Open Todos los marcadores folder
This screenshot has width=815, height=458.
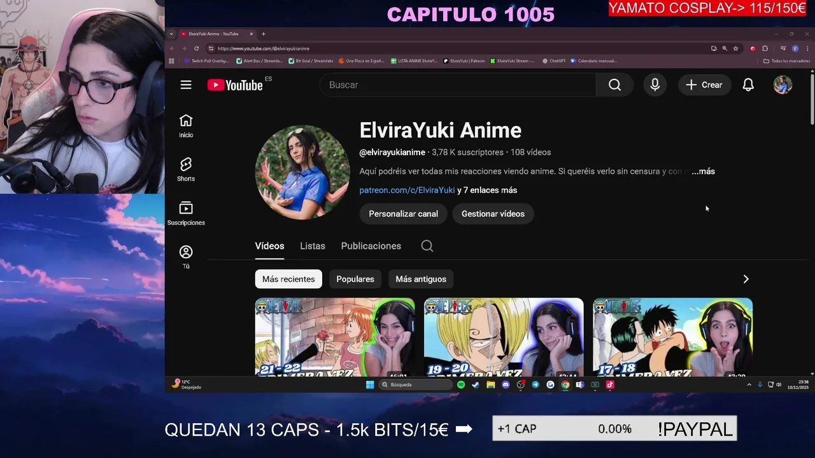pyautogui.click(x=786, y=61)
